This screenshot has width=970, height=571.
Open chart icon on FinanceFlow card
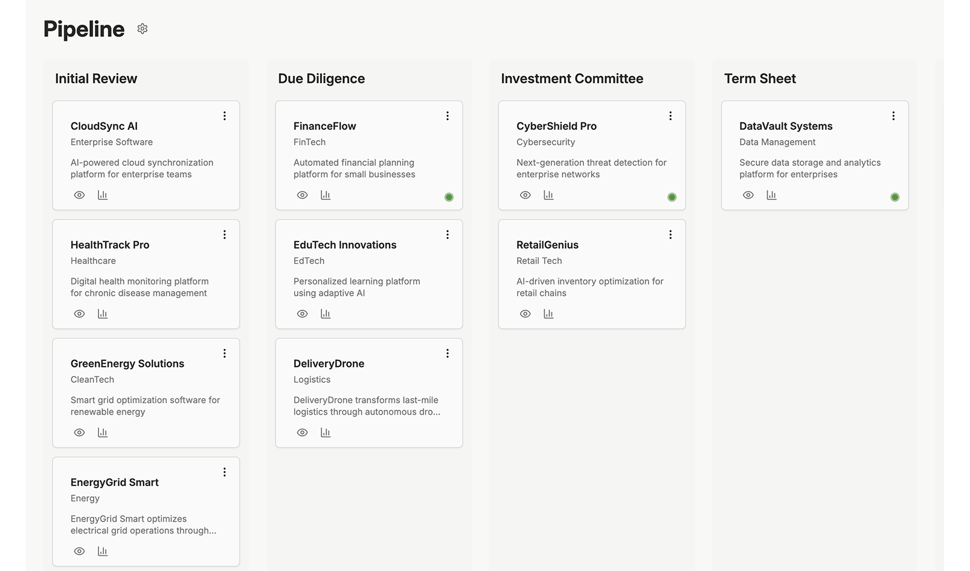click(326, 195)
